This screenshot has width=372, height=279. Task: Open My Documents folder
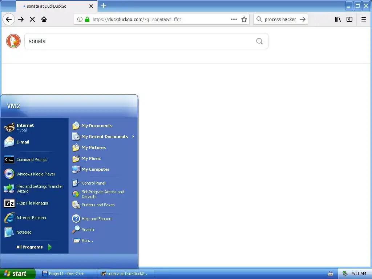click(104, 125)
